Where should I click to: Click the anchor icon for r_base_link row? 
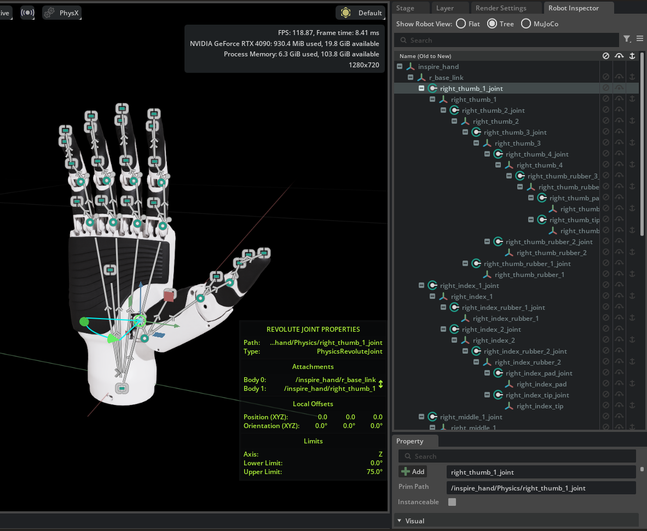click(x=632, y=77)
